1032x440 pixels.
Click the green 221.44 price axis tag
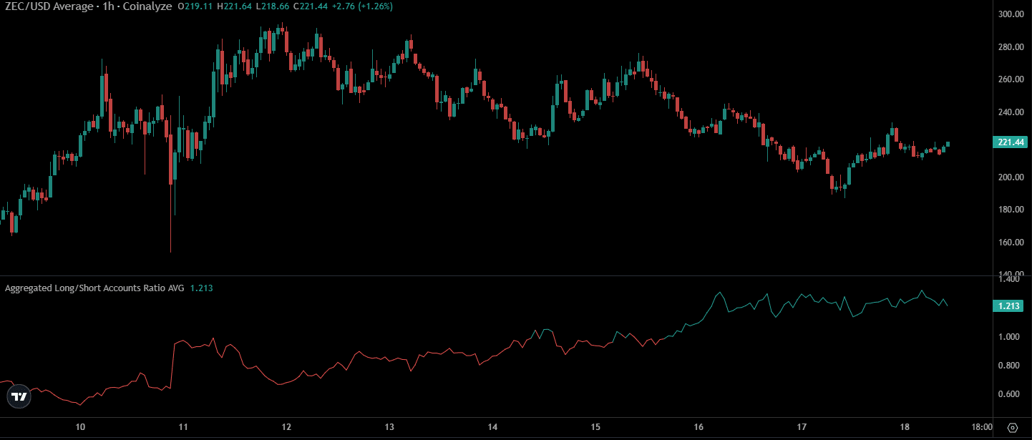(x=1010, y=143)
